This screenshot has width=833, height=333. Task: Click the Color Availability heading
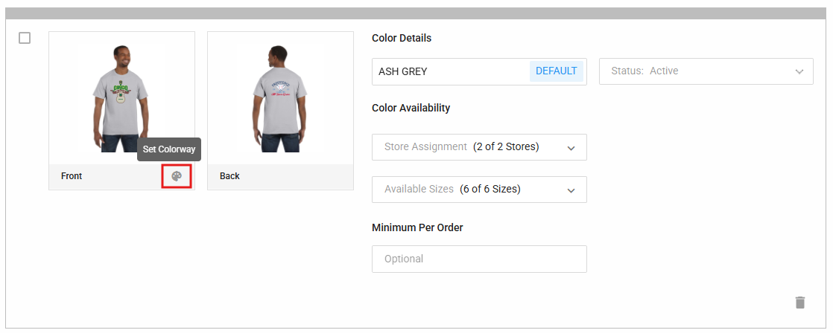[x=411, y=108]
